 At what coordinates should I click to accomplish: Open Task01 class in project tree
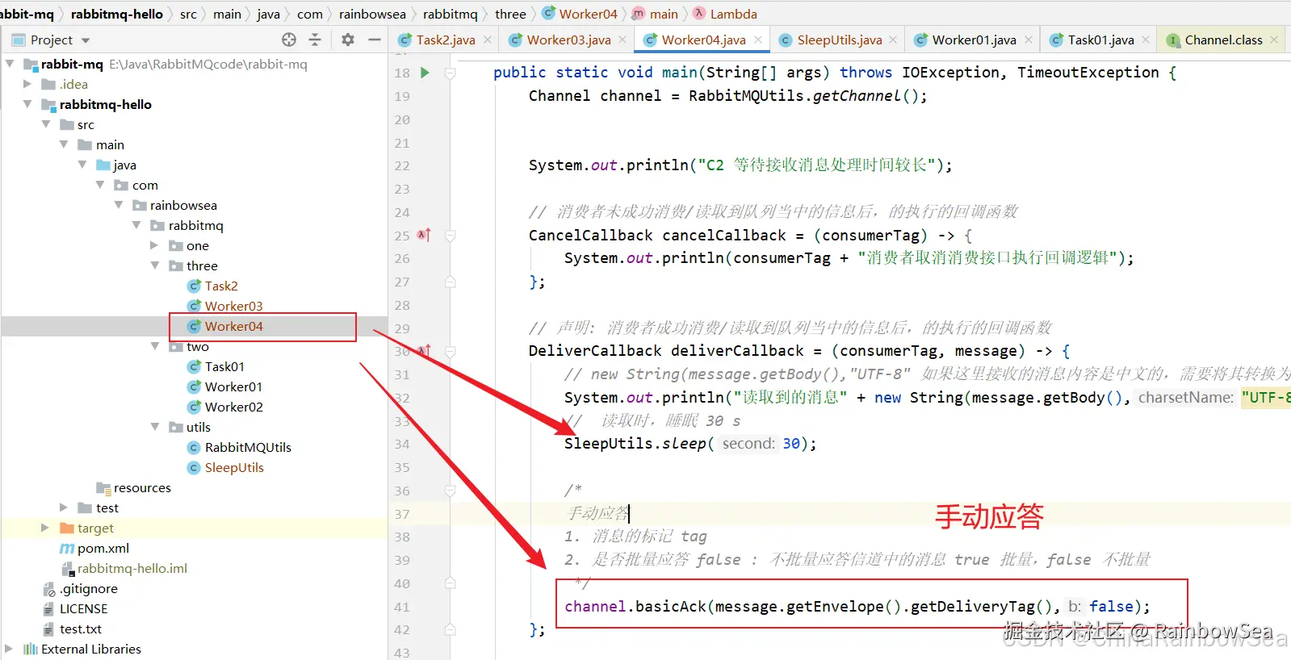tap(224, 366)
